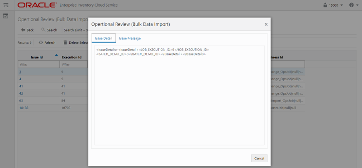Click Issue Id filter field
The image size is (362, 168).
(x=39, y=64)
